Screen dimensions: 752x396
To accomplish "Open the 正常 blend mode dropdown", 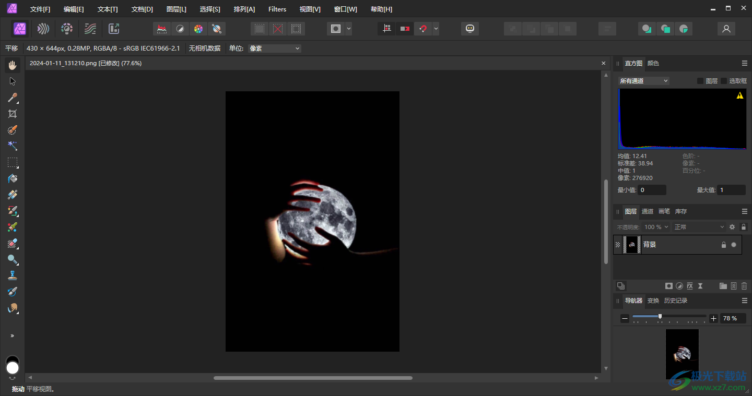I will [x=699, y=227].
